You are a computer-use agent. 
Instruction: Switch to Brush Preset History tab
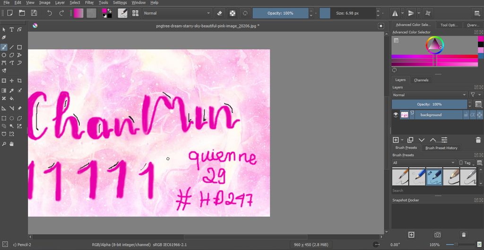[441, 148]
